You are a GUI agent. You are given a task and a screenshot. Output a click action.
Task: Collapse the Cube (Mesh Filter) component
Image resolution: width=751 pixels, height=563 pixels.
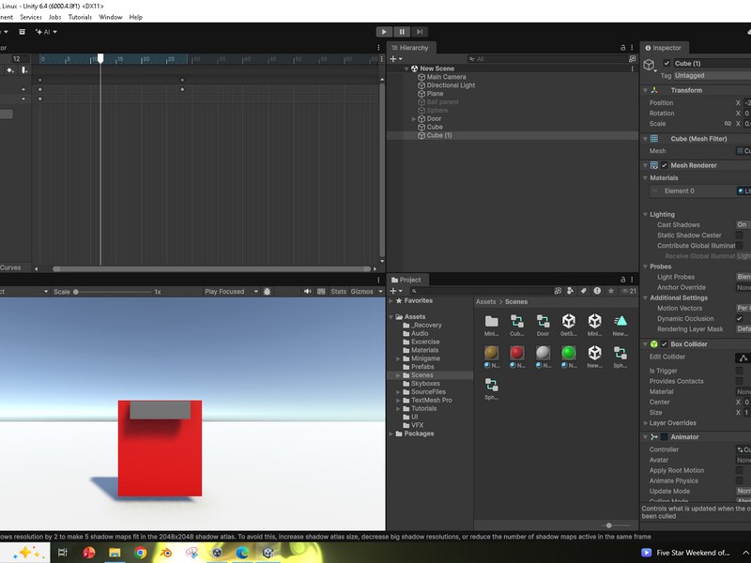645,139
